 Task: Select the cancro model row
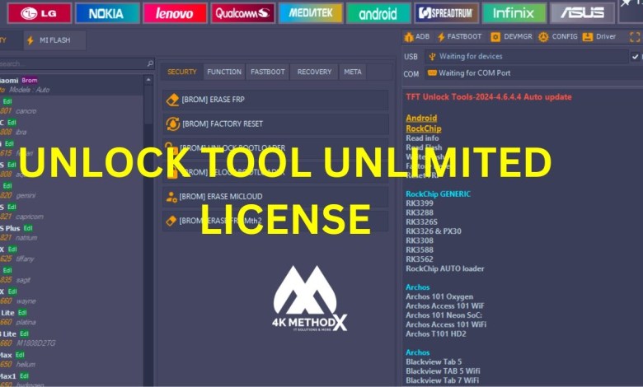click(x=72, y=106)
